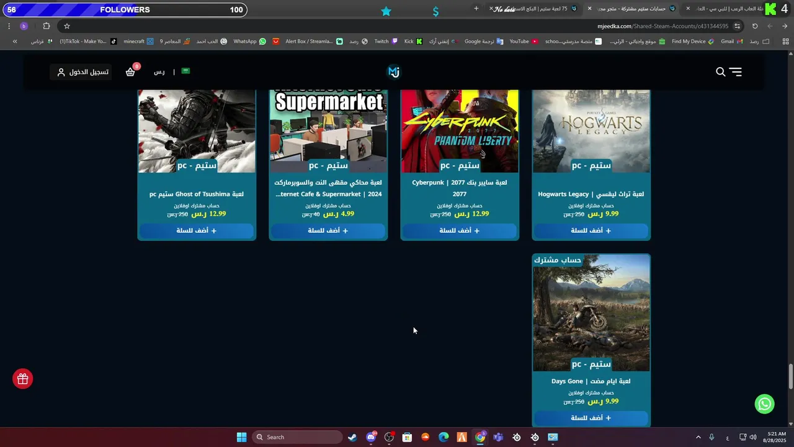The height and width of the screenshot is (447, 794).
Task: Add Hogwarts Legacy to cart
Action: tap(591, 230)
